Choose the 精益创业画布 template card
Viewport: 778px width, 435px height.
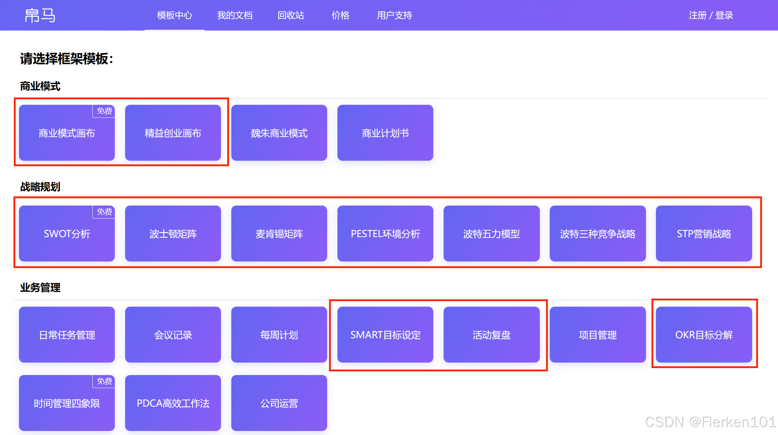point(173,133)
